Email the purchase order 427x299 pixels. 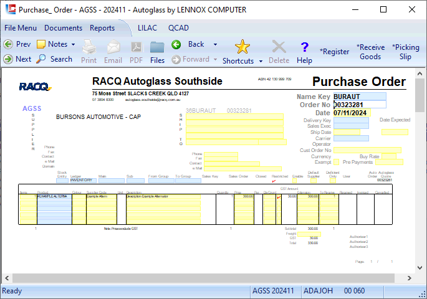point(113,52)
